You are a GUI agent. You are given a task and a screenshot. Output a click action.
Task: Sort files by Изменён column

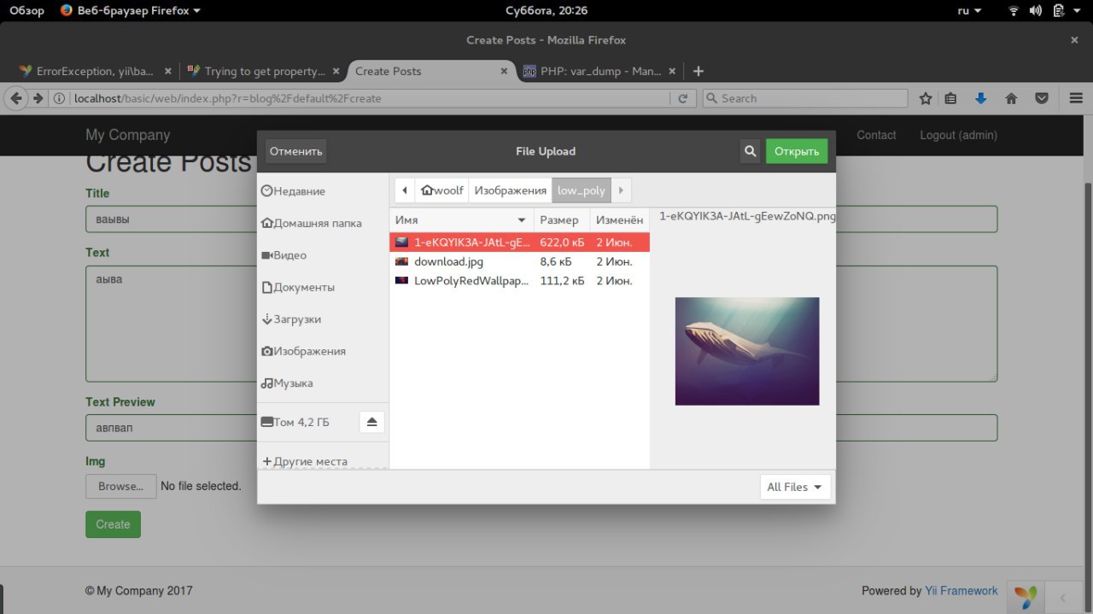619,220
